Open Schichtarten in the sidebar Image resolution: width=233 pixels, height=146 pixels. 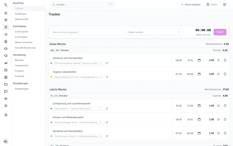[21, 32]
